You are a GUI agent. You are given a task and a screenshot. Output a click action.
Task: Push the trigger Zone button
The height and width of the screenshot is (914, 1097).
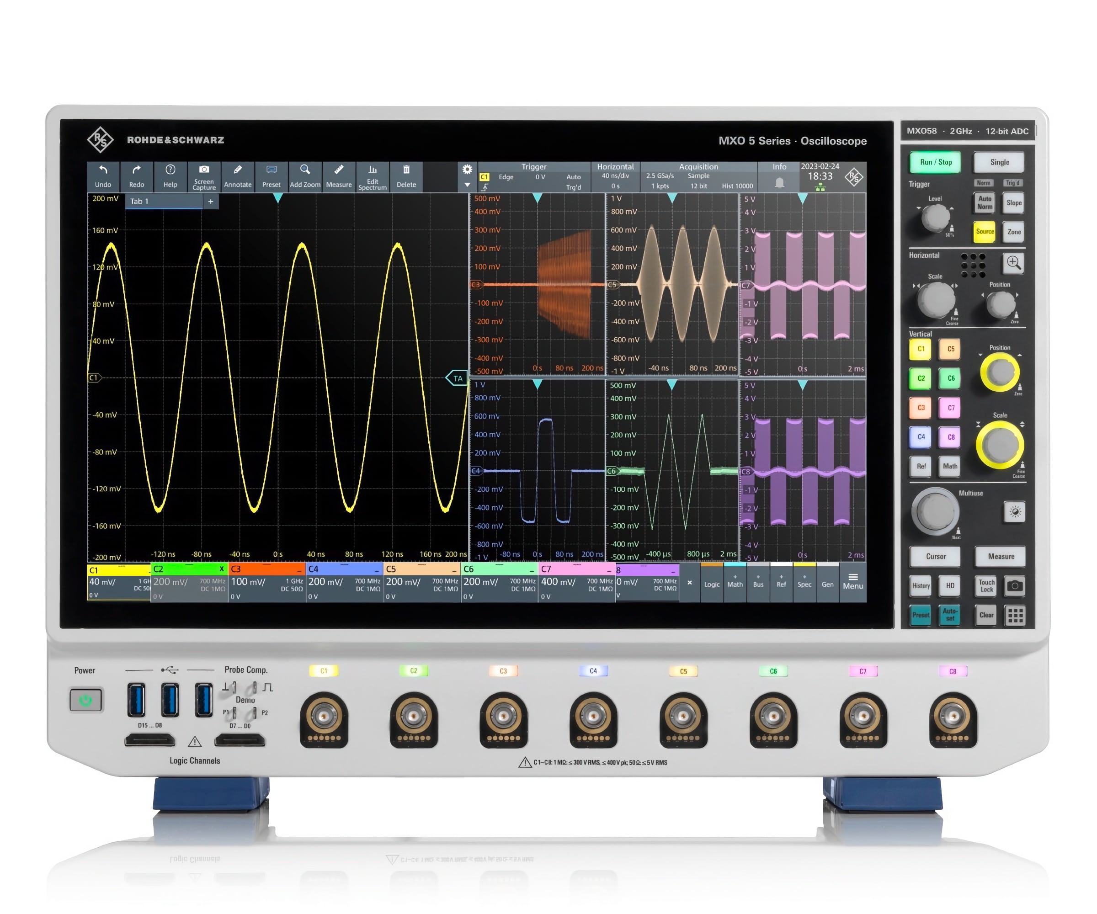point(1013,232)
